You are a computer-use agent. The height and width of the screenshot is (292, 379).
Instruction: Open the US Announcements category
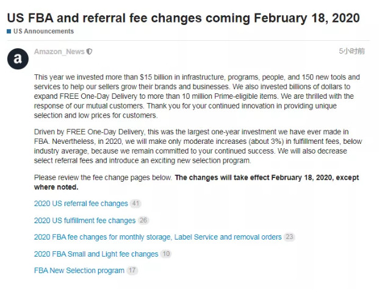pos(43,31)
